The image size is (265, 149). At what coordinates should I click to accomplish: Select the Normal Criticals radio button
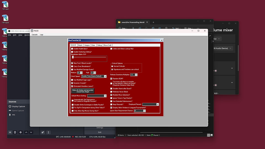point(112,66)
